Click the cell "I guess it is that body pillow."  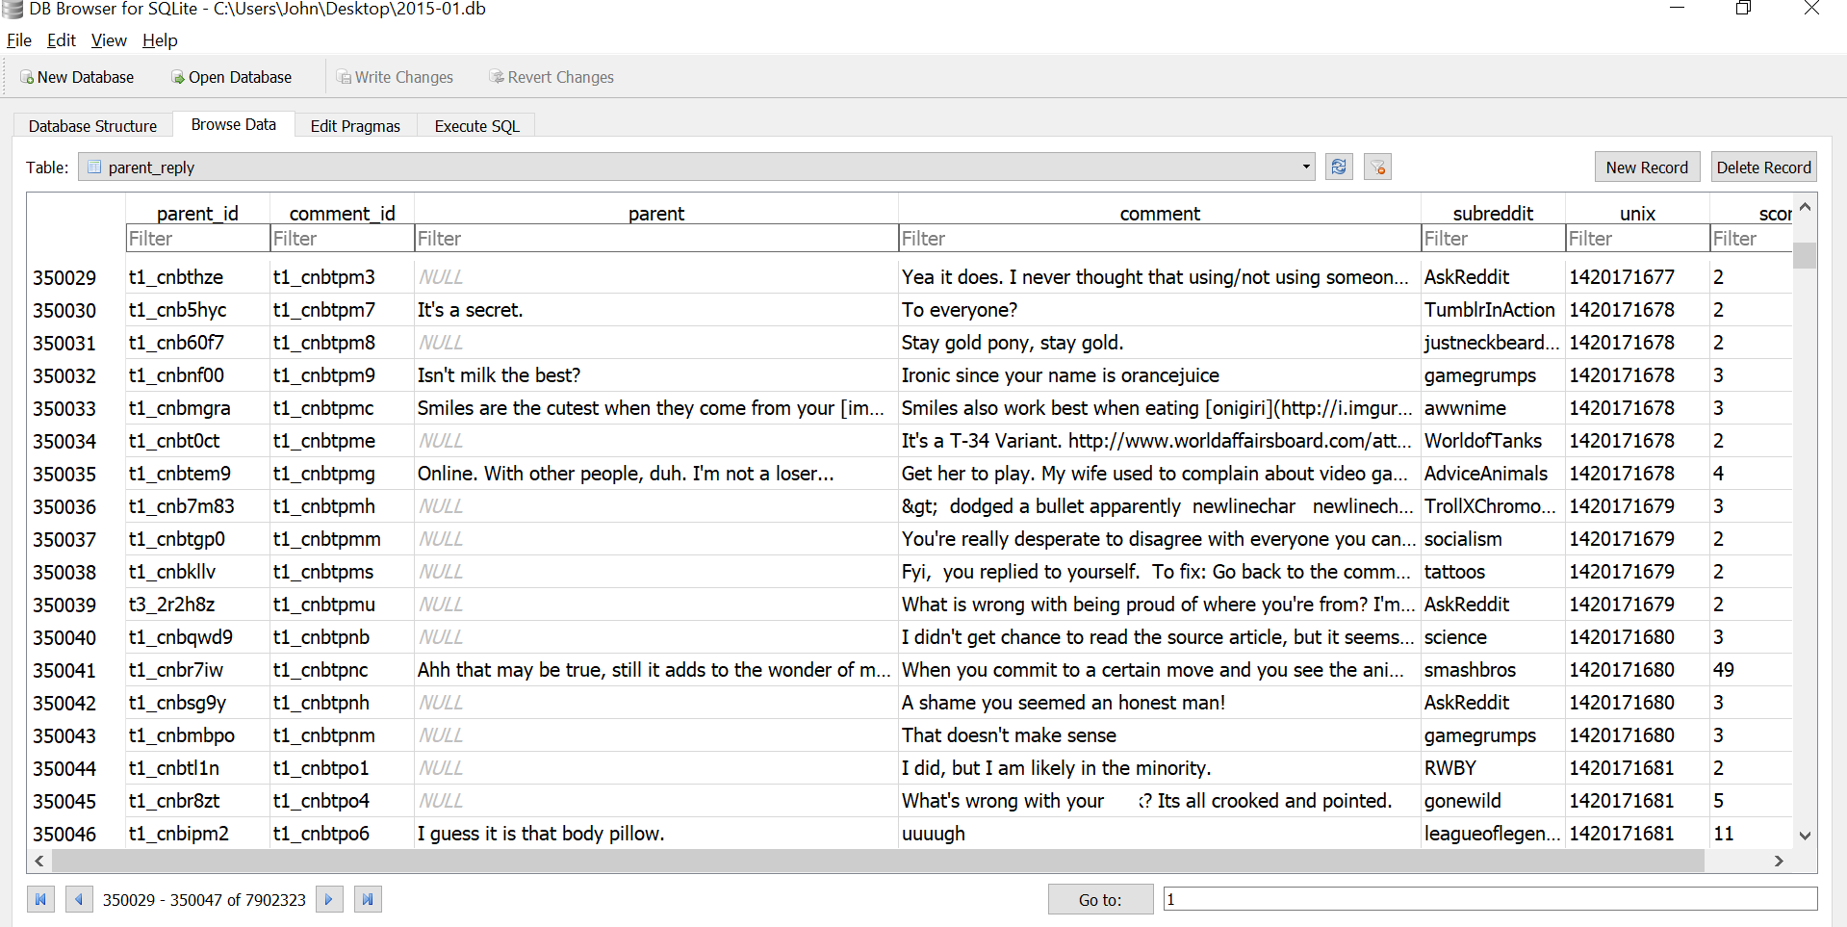[x=656, y=834]
